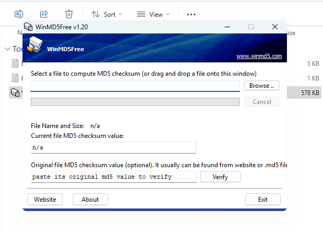Select the WinMD5 application file icon in Explorer

15,92
